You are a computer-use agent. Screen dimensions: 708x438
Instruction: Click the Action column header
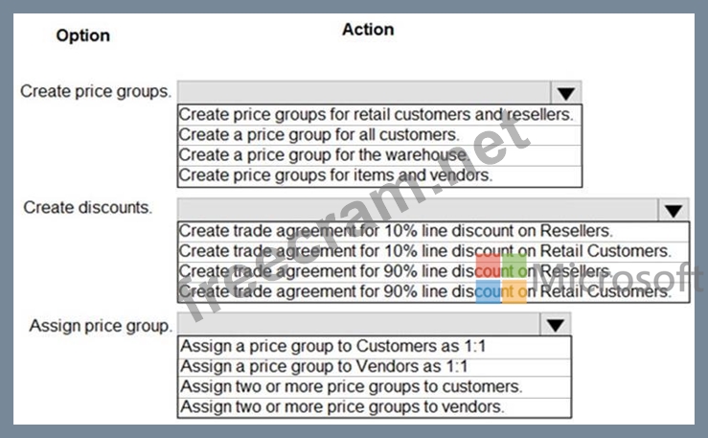coord(368,30)
